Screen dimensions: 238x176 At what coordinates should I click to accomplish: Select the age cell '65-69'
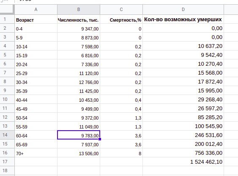coord(36,144)
